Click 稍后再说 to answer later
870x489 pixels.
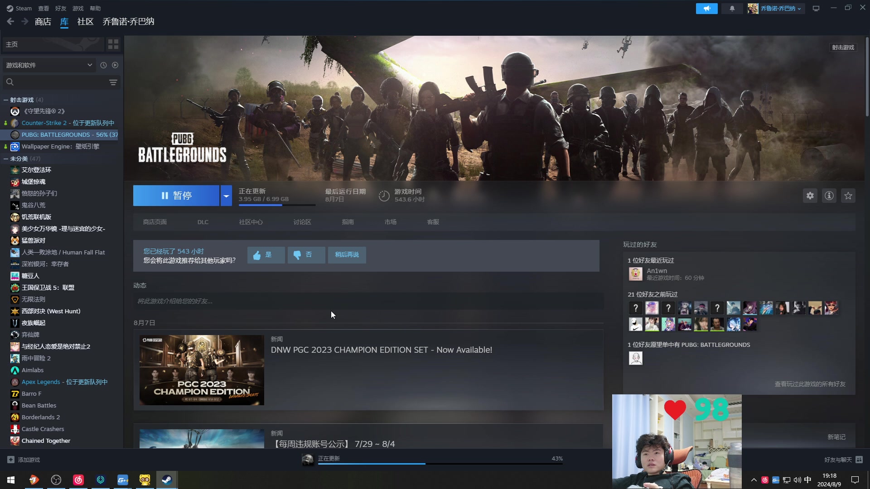[x=347, y=255]
